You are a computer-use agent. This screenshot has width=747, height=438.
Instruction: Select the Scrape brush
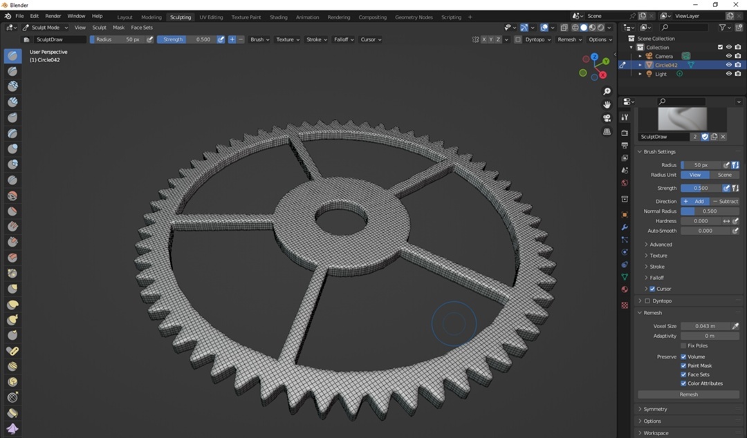click(13, 242)
